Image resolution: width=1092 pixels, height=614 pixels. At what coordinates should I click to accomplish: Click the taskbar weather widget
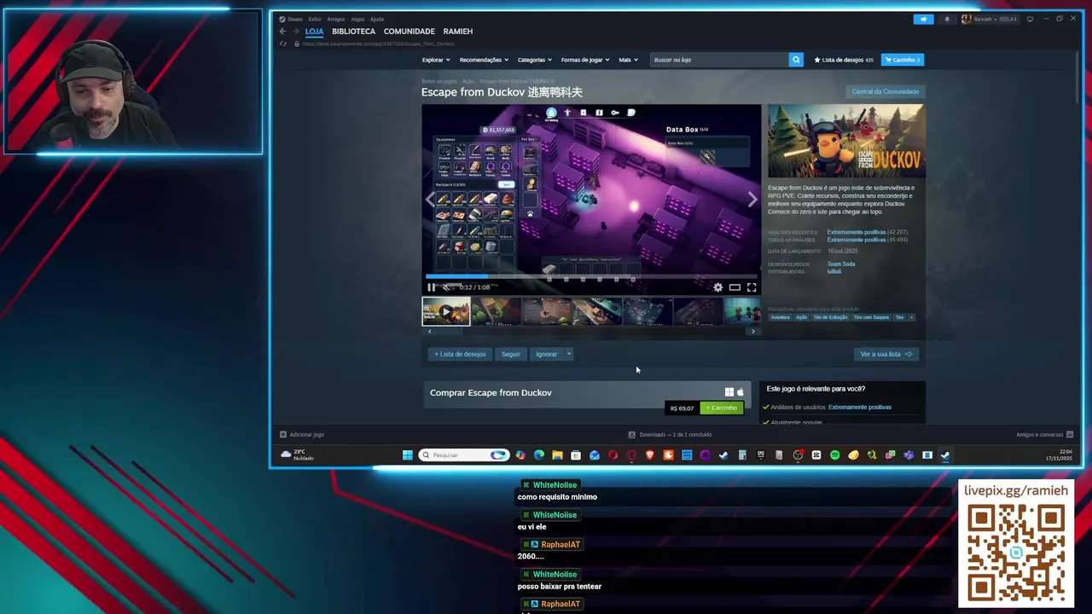tap(299, 455)
